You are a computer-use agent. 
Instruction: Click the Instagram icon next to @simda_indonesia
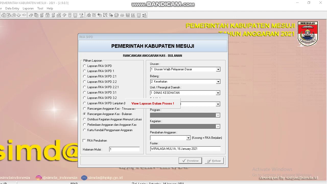(39, 178)
